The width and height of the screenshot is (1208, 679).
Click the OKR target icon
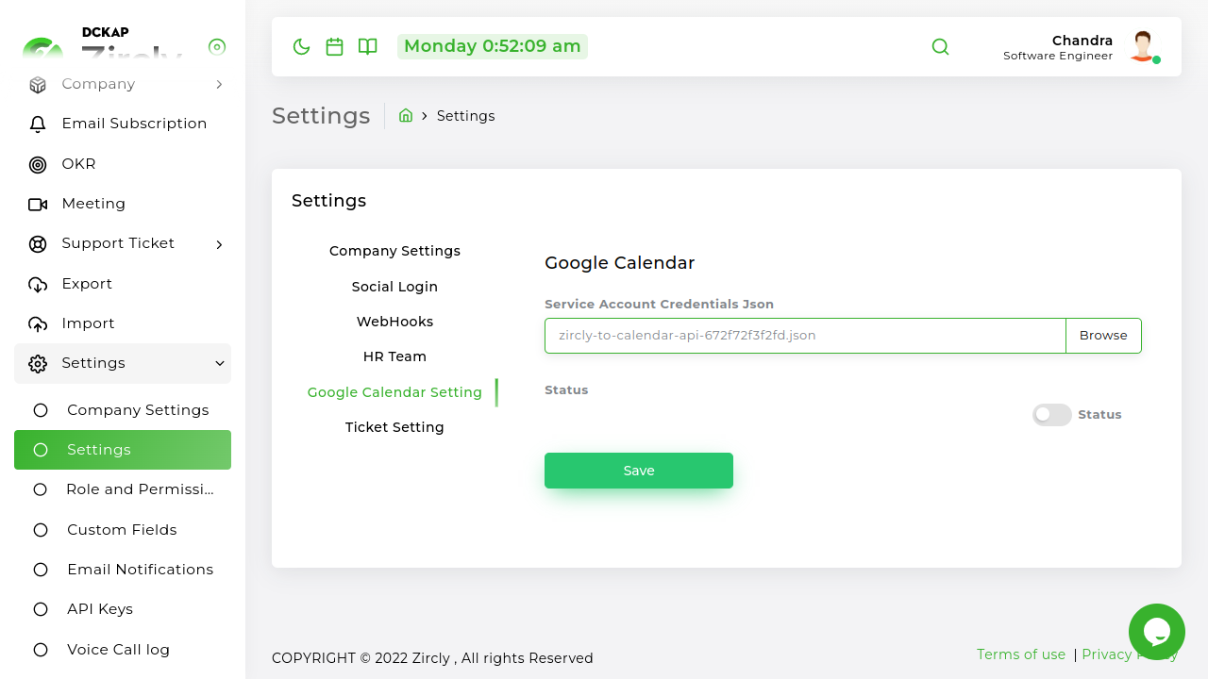(38, 165)
